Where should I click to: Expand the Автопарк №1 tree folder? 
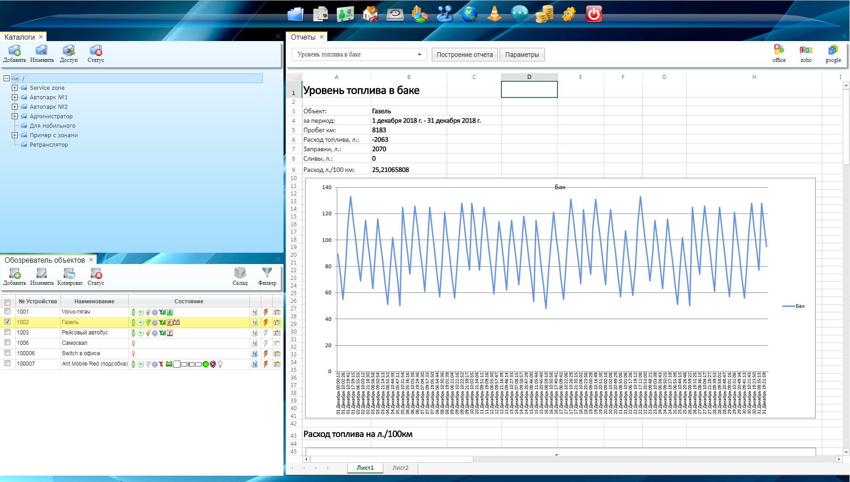(x=15, y=97)
